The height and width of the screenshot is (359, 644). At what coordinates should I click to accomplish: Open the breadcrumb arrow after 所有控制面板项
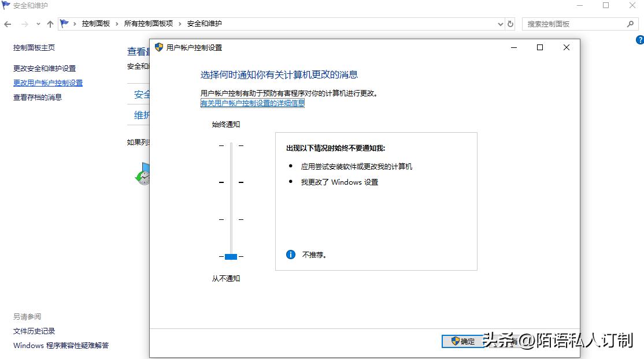pyautogui.click(x=179, y=24)
